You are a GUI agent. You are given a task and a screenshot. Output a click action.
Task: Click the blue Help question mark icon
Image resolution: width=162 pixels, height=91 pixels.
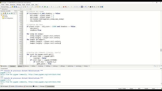tap(102, 7)
